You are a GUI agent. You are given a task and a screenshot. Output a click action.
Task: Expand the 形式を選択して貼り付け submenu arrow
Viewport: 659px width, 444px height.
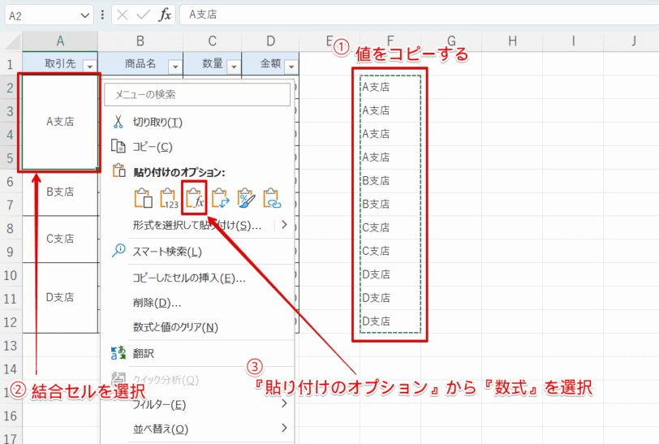(284, 225)
